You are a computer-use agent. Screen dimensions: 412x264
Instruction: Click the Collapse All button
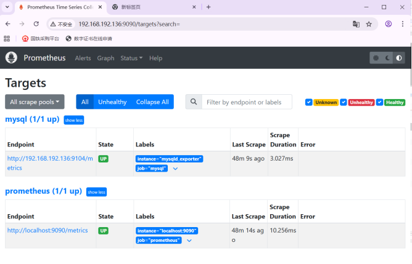click(152, 102)
